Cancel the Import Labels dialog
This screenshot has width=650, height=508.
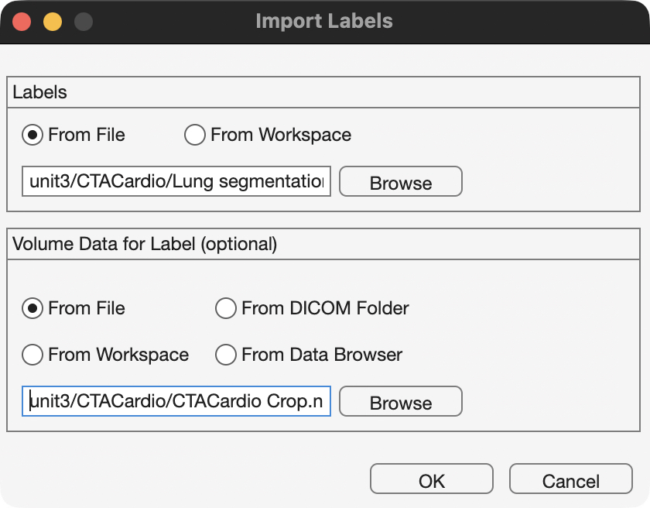[570, 479]
